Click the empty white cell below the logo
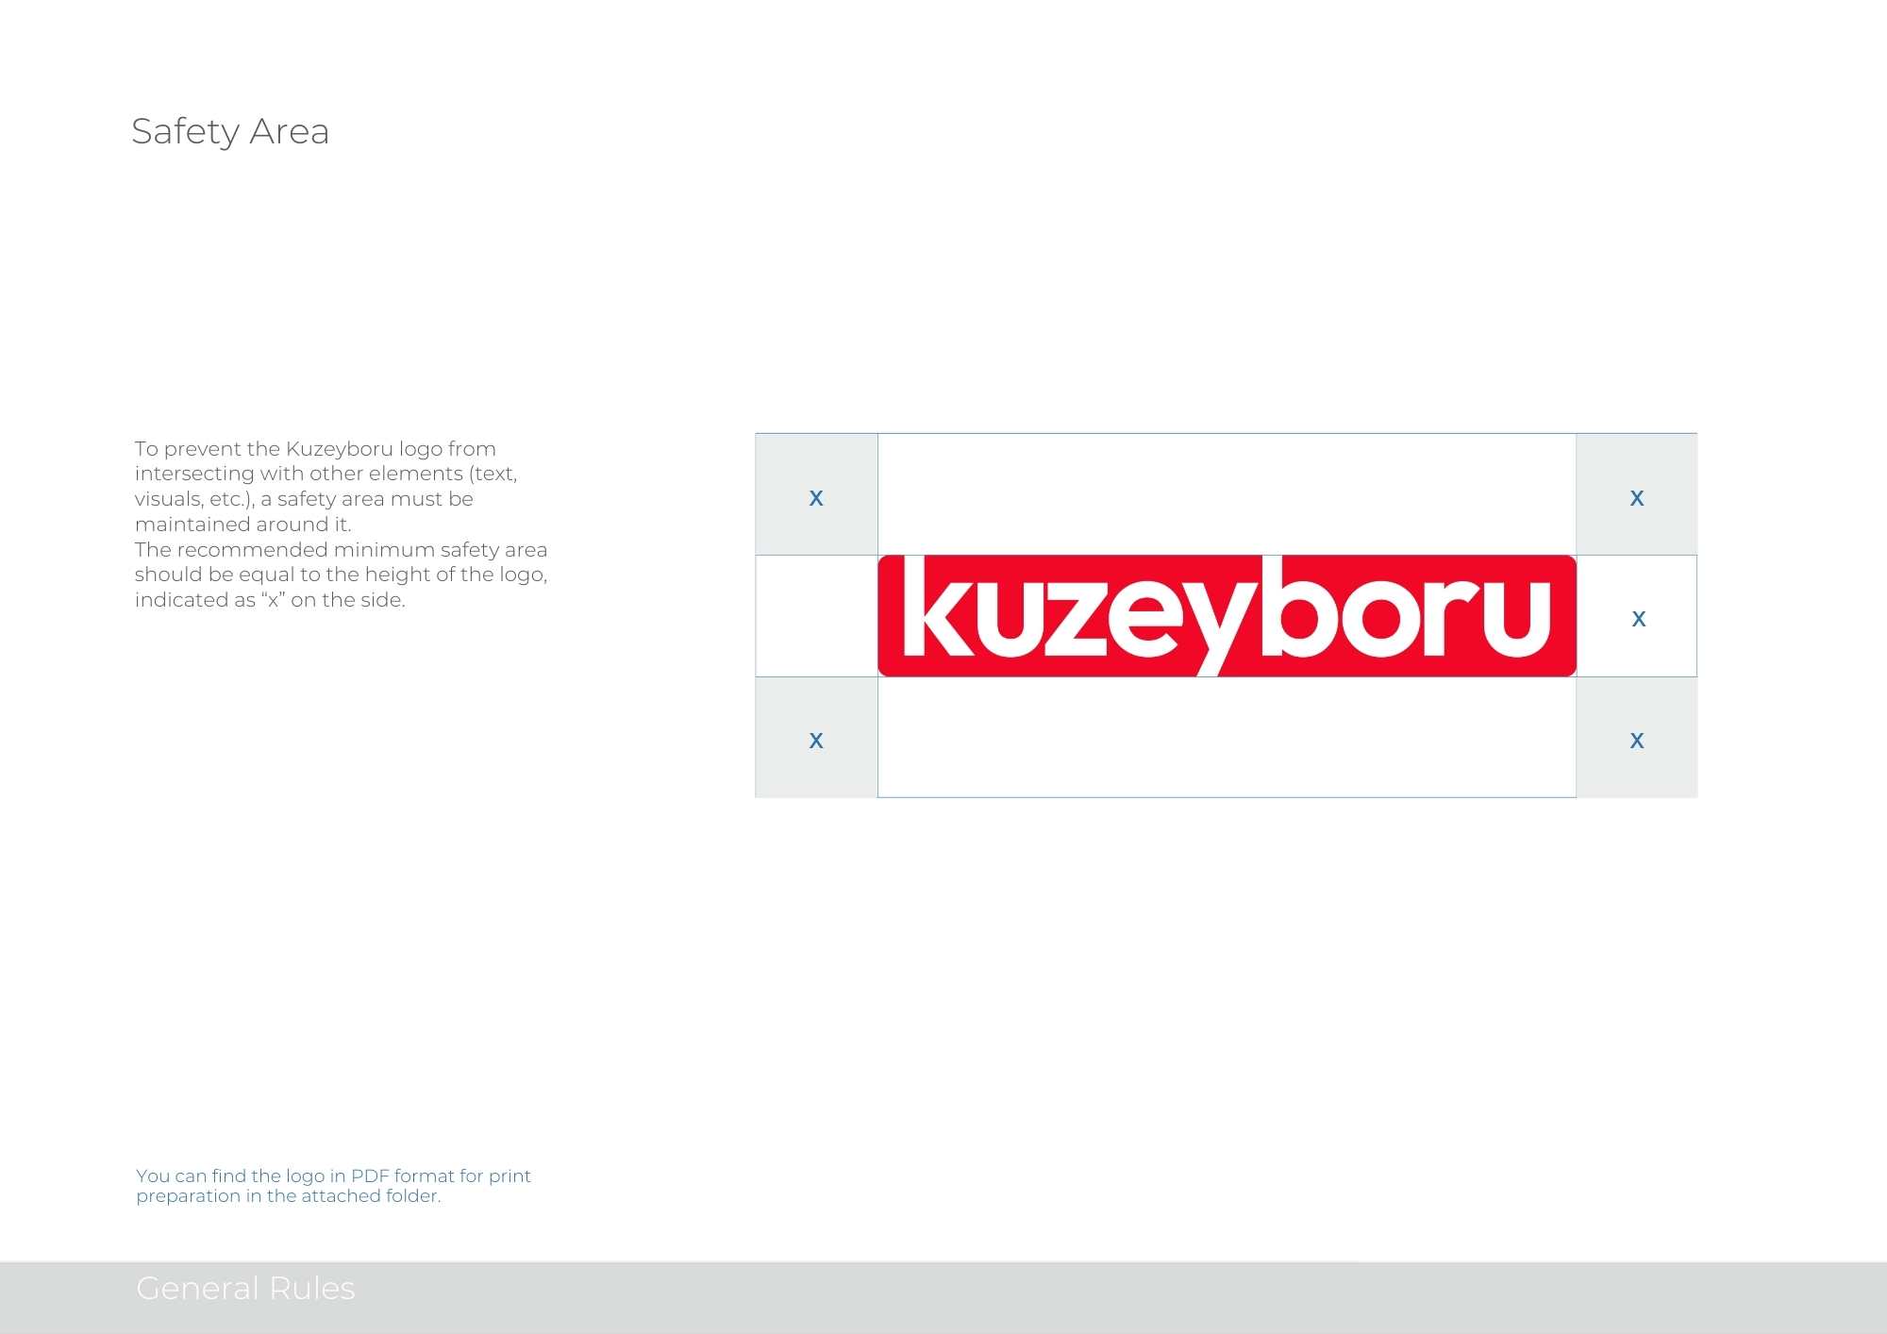 click(x=1227, y=738)
